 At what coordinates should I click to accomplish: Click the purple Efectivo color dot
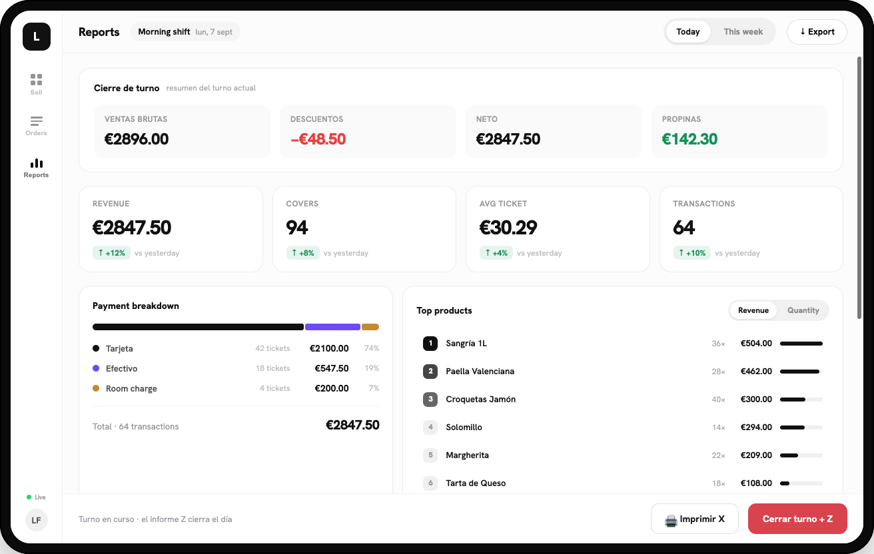[96, 368]
